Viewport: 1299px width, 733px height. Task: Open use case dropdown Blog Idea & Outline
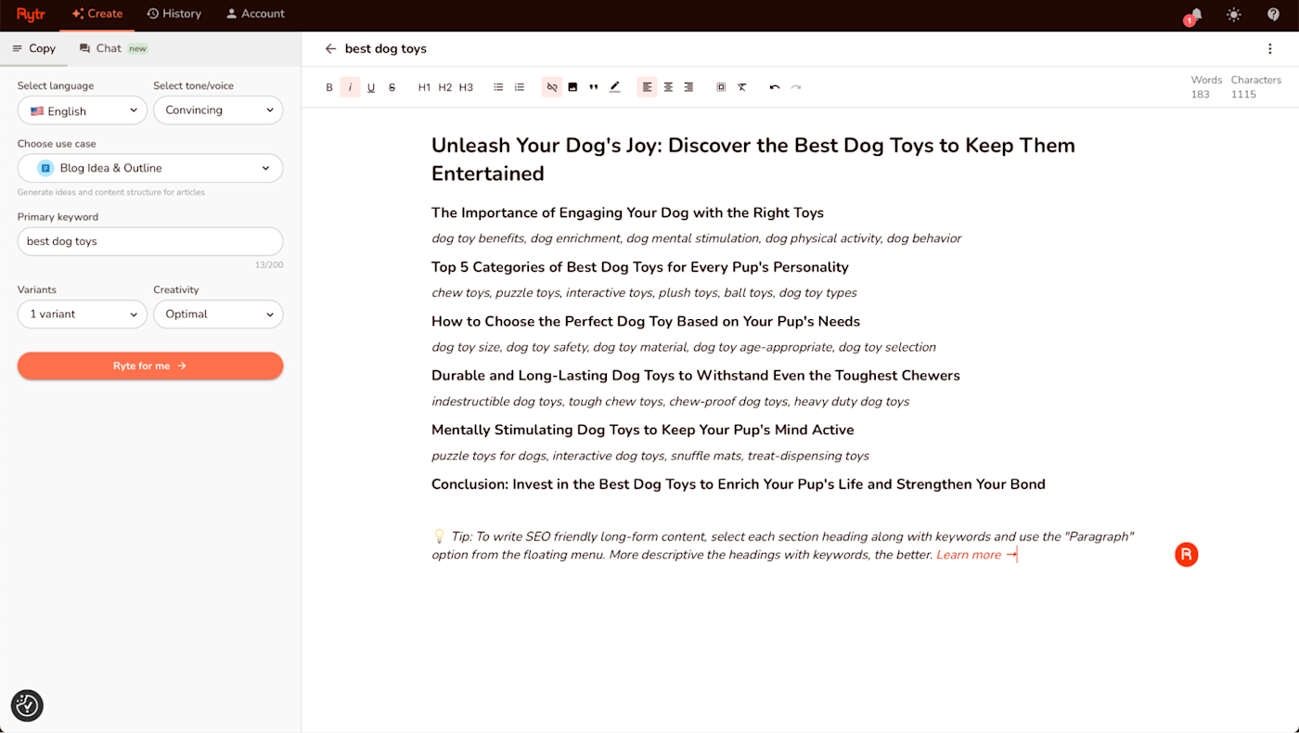point(150,168)
